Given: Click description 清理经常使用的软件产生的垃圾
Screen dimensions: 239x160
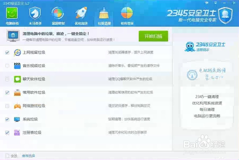Looking at the screenshot, I should click(130, 92).
